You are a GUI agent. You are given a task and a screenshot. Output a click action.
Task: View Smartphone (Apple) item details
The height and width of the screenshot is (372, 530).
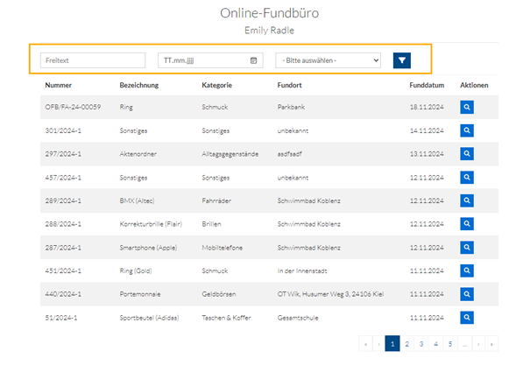point(467,248)
